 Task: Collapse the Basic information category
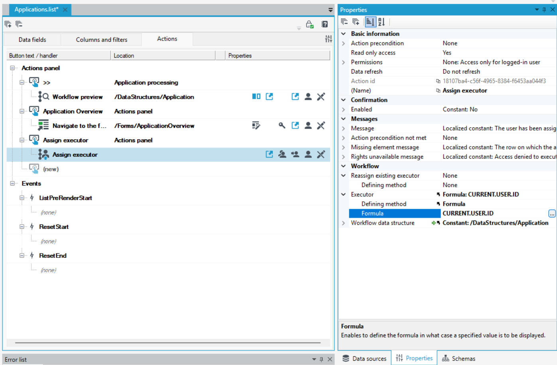(344, 34)
